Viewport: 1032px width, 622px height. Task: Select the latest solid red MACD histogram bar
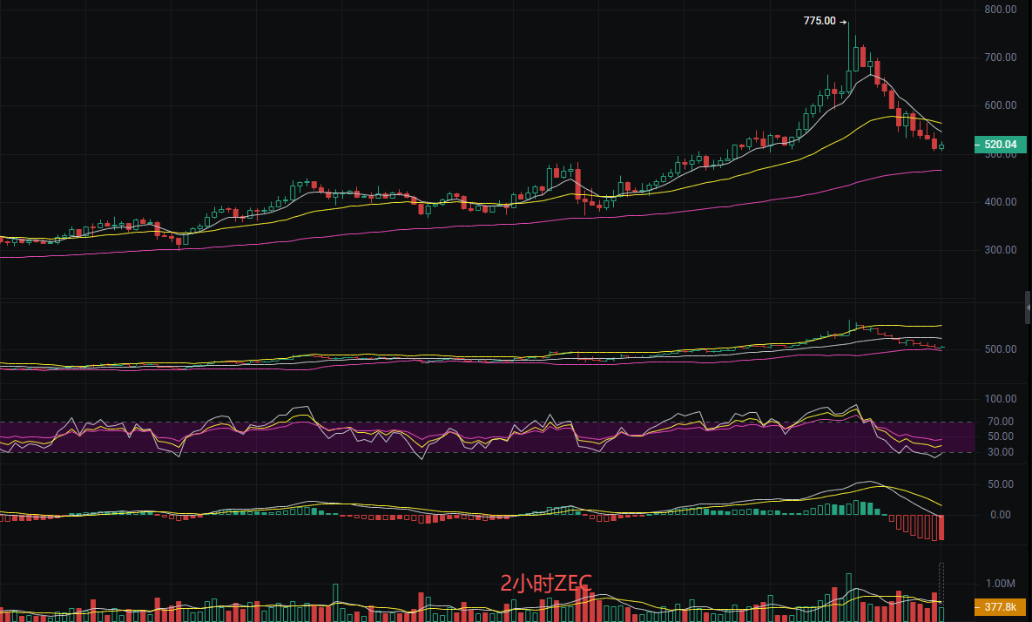(x=941, y=527)
